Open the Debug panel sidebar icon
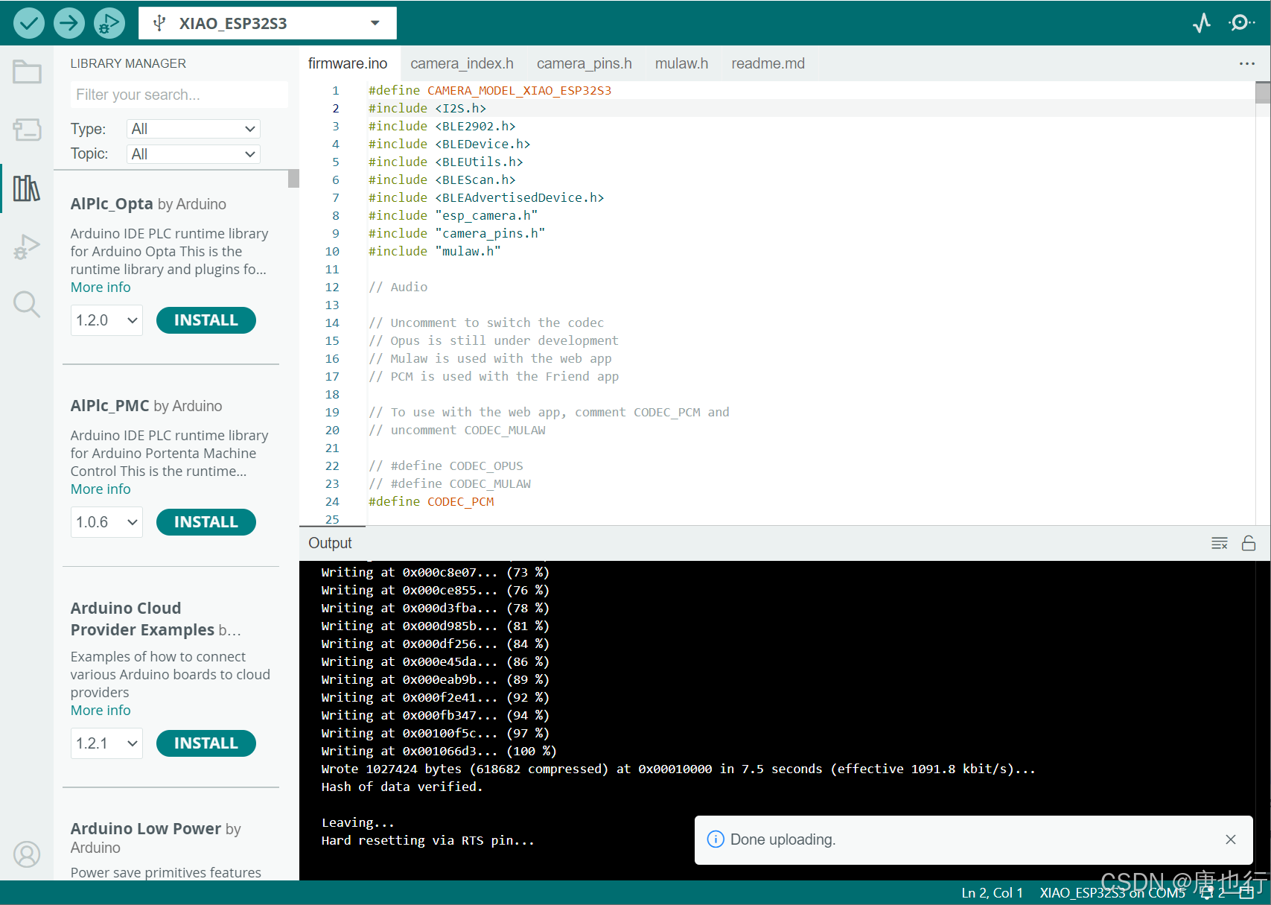The width and height of the screenshot is (1271, 905). pyautogui.click(x=27, y=247)
